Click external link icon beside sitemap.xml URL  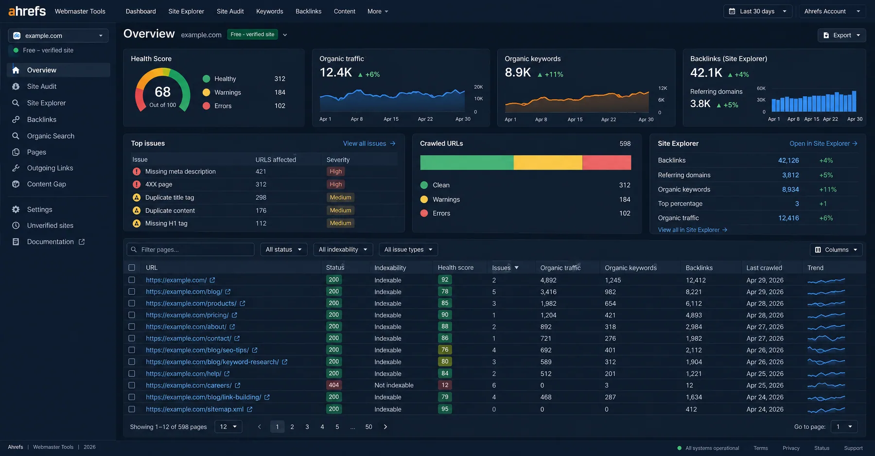250,409
